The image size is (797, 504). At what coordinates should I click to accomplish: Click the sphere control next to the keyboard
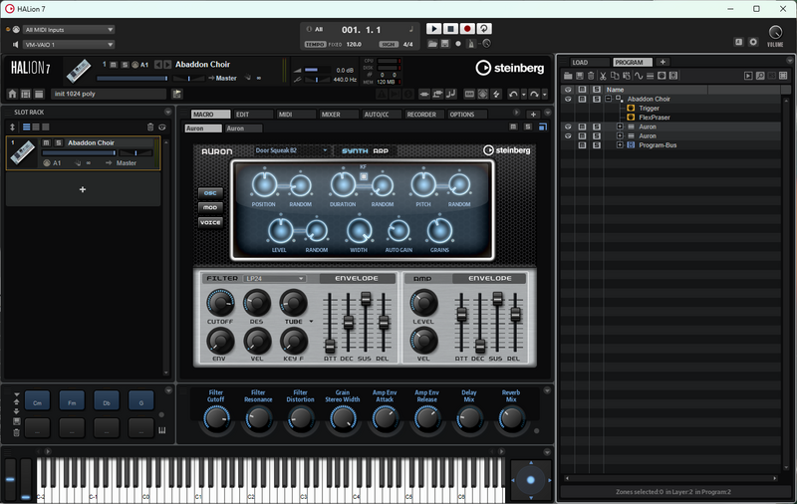(x=531, y=480)
